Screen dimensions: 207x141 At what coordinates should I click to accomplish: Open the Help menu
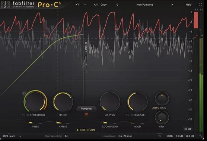click(x=188, y=4)
